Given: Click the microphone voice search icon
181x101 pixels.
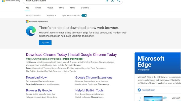Looking at the screenshot, I should 107,1.
